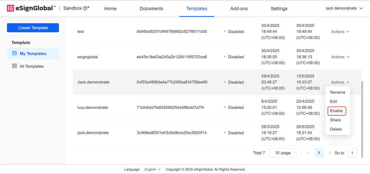Open Actions dropdown for test template
The image size is (370, 174).
click(340, 32)
